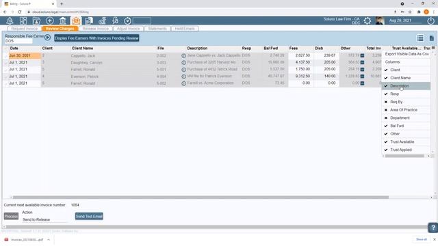Click the column menu horizontal scrollbar
Viewport: 438px width, 246px height.
(404, 156)
